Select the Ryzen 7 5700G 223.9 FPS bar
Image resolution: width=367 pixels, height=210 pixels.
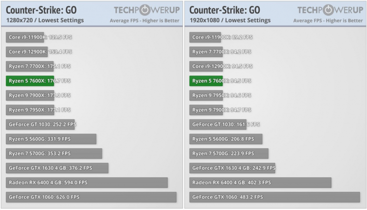tap(229, 154)
